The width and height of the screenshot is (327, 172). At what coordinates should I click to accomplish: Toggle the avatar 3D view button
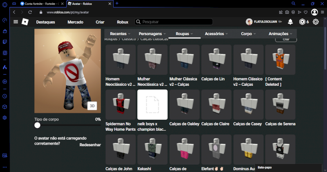pyautogui.click(x=92, y=106)
